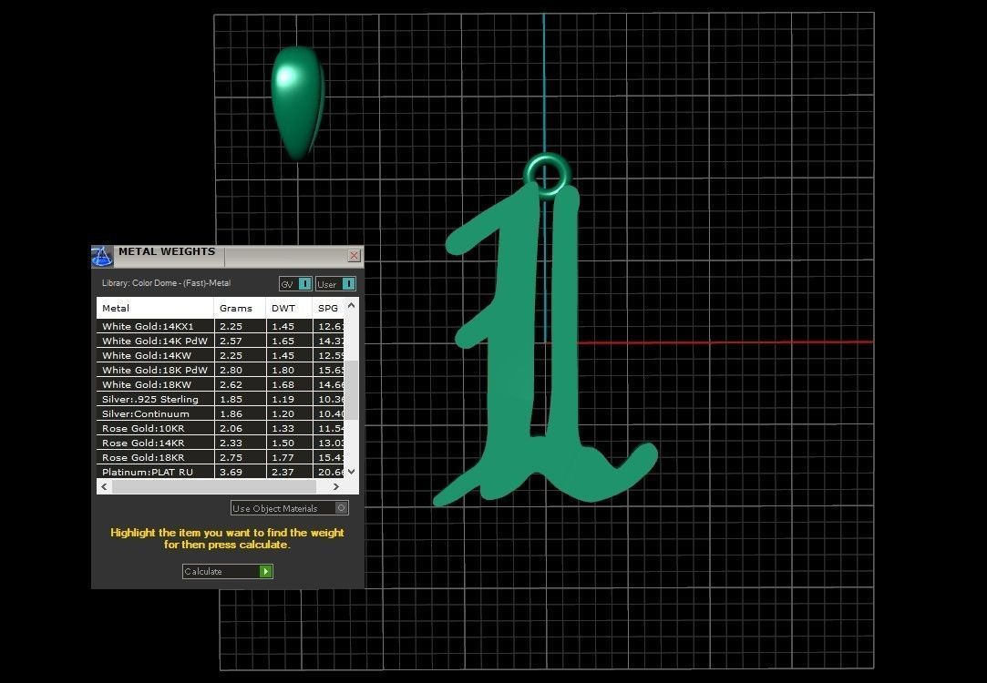987x683 pixels.
Task: Select the White Gold:18K PdW row
Action: pyautogui.click(x=221, y=370)
